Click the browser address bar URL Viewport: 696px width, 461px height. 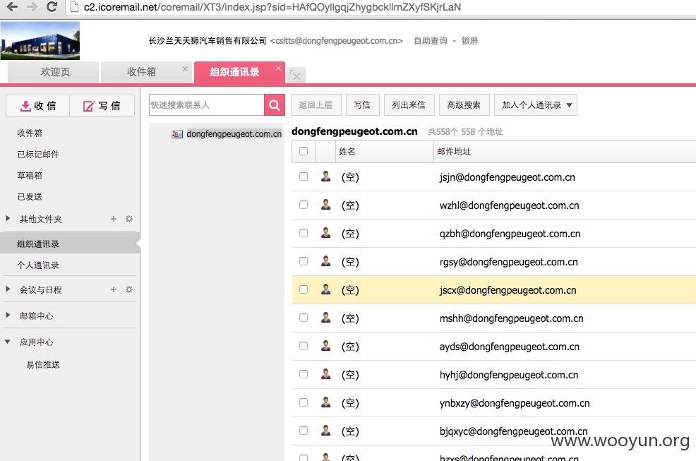(x=272, y=7)
